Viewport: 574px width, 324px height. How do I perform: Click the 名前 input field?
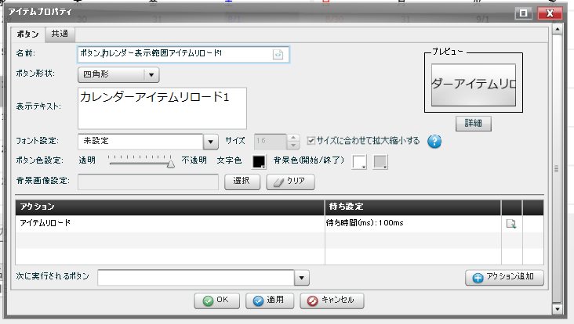coord(183,55)
